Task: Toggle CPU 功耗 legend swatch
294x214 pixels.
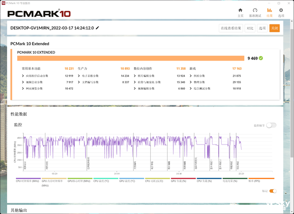Action: [157, 178]
